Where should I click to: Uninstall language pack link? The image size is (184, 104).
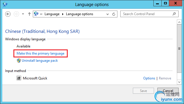pos(40,61)
